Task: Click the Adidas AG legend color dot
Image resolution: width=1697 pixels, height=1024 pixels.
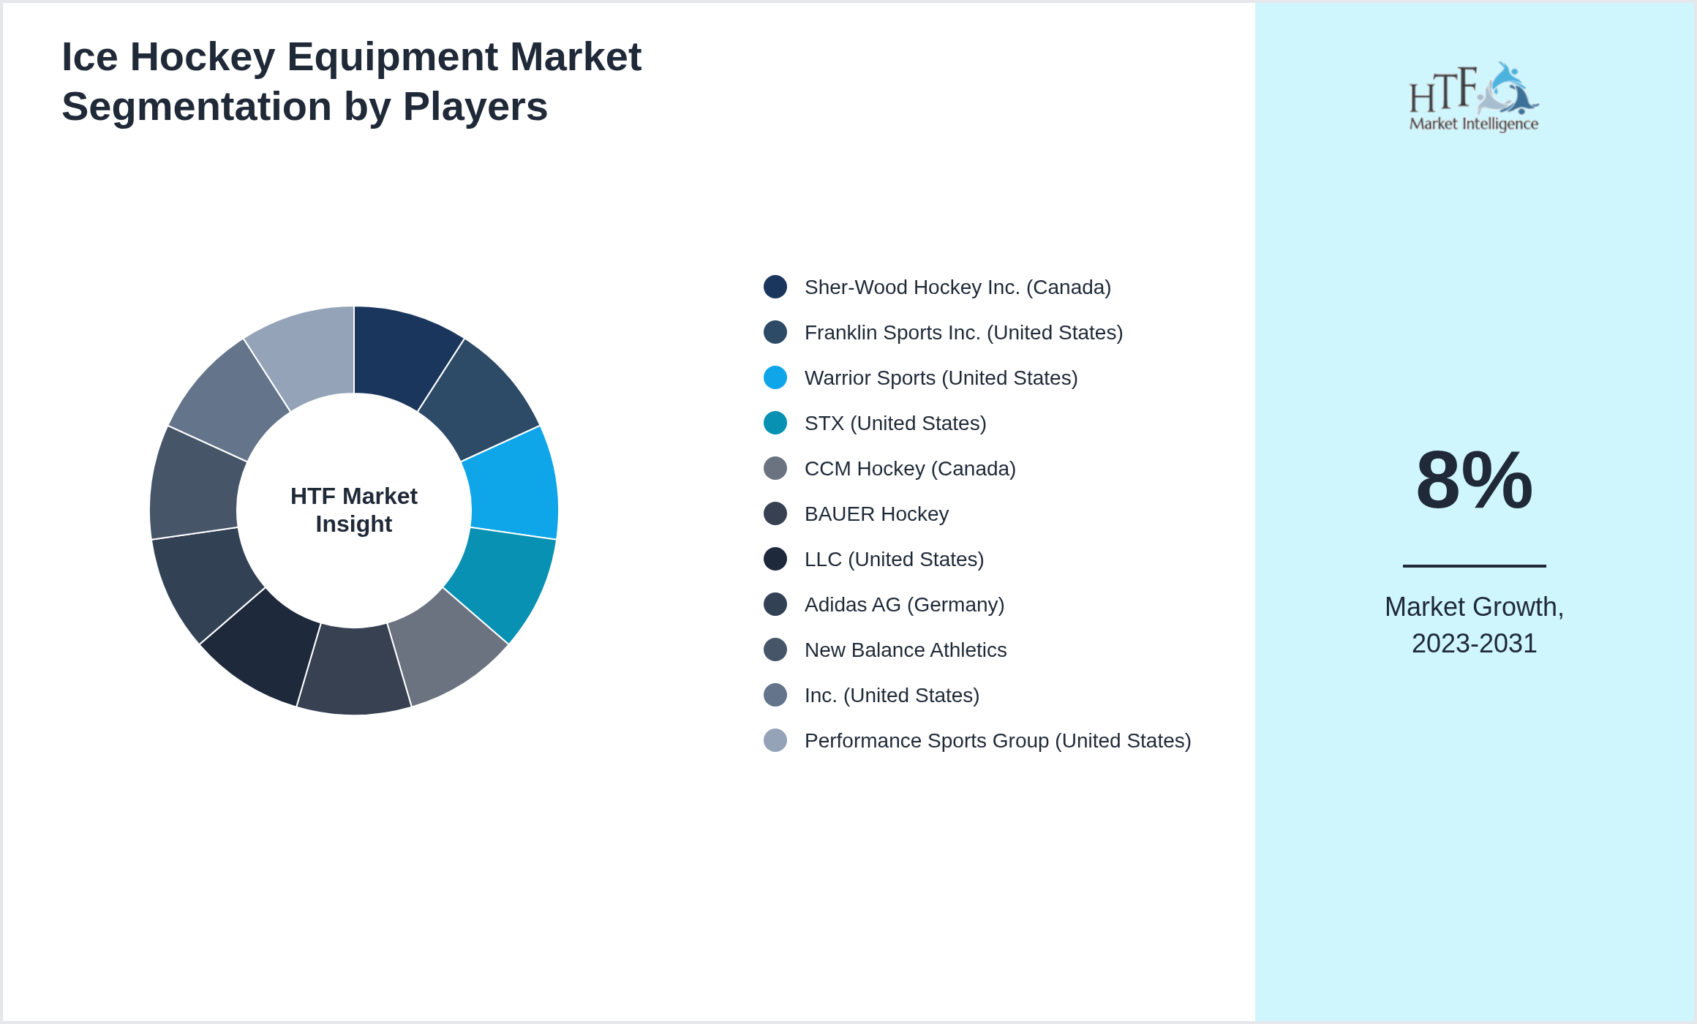Action: click(x=775, y=604)
